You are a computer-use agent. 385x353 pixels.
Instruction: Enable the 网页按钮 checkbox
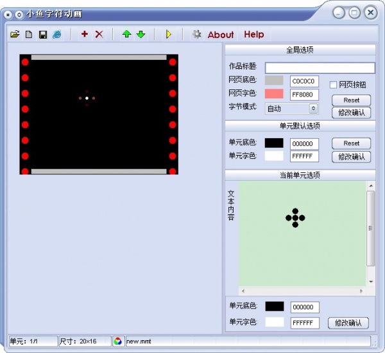coord(333,85)
